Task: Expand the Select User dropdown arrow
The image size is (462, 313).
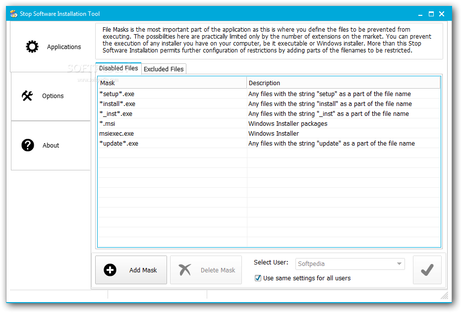Action: coord(399,263)
